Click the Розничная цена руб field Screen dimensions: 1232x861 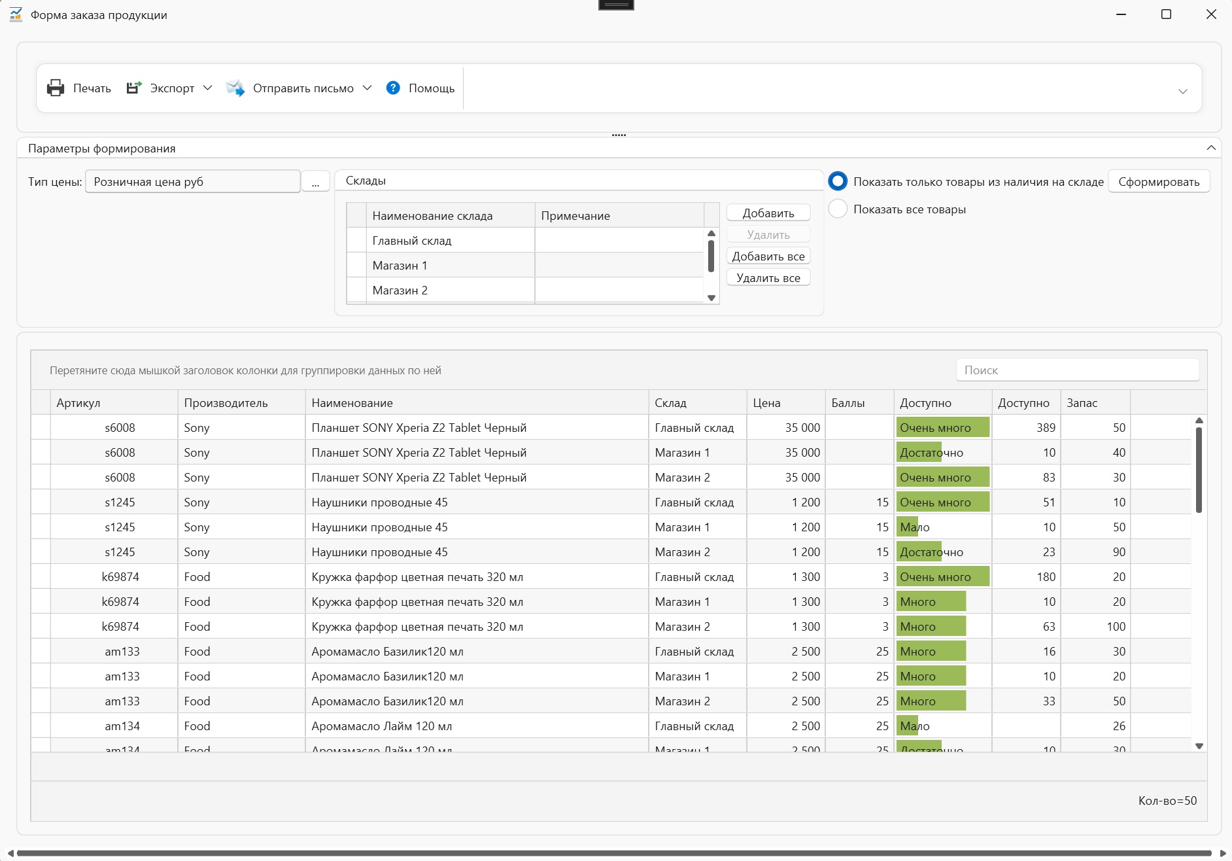pos(193,182)
